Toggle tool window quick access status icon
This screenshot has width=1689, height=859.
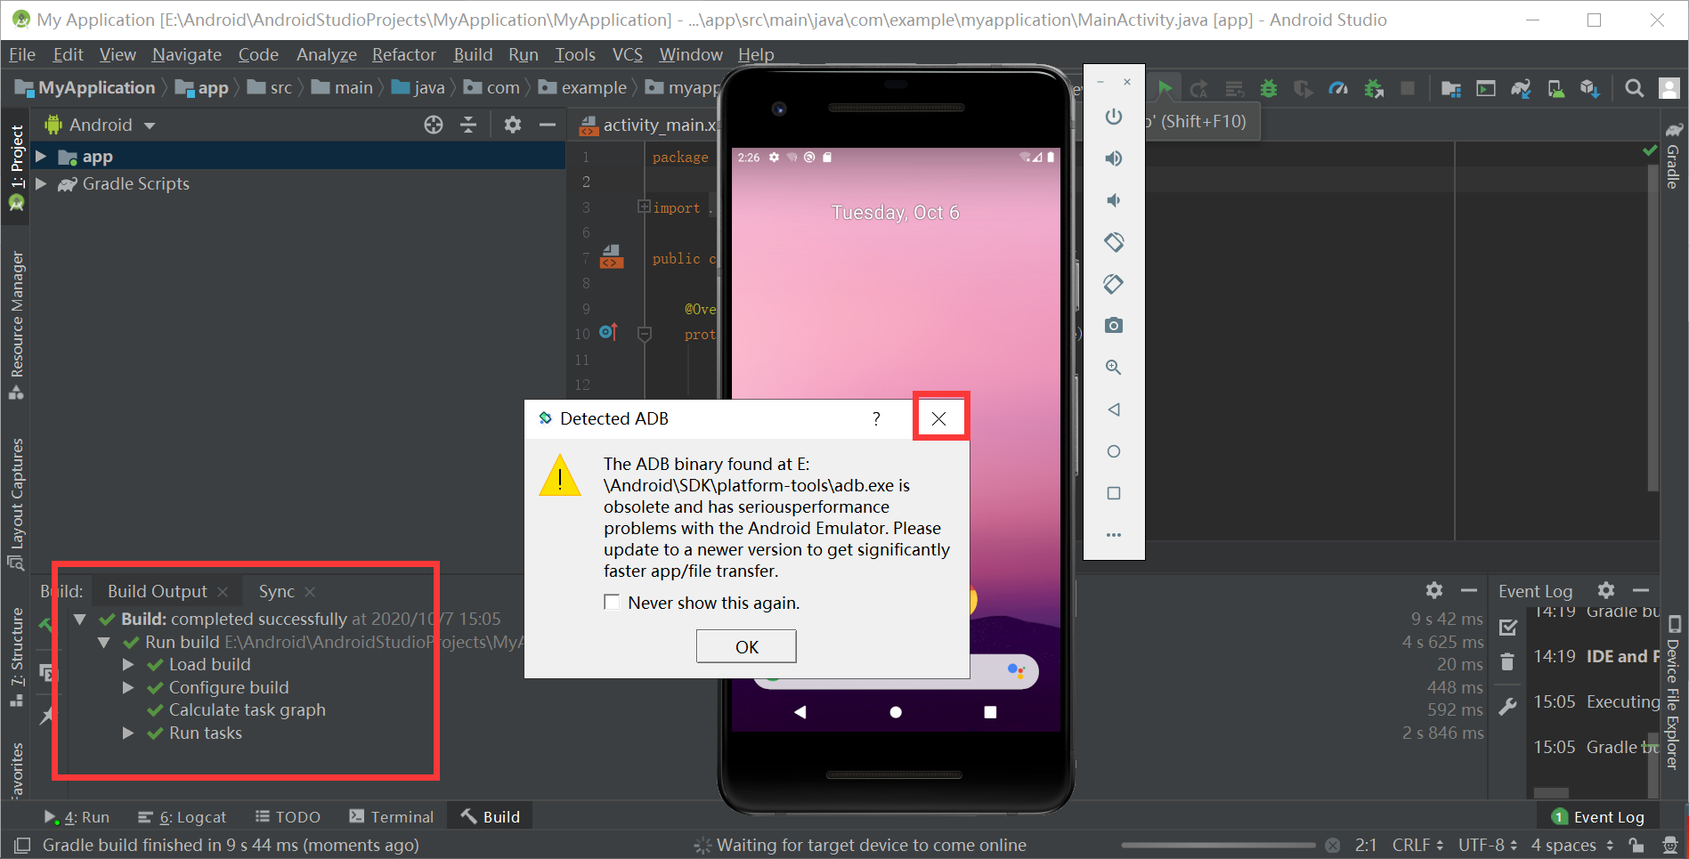point(22,845)
